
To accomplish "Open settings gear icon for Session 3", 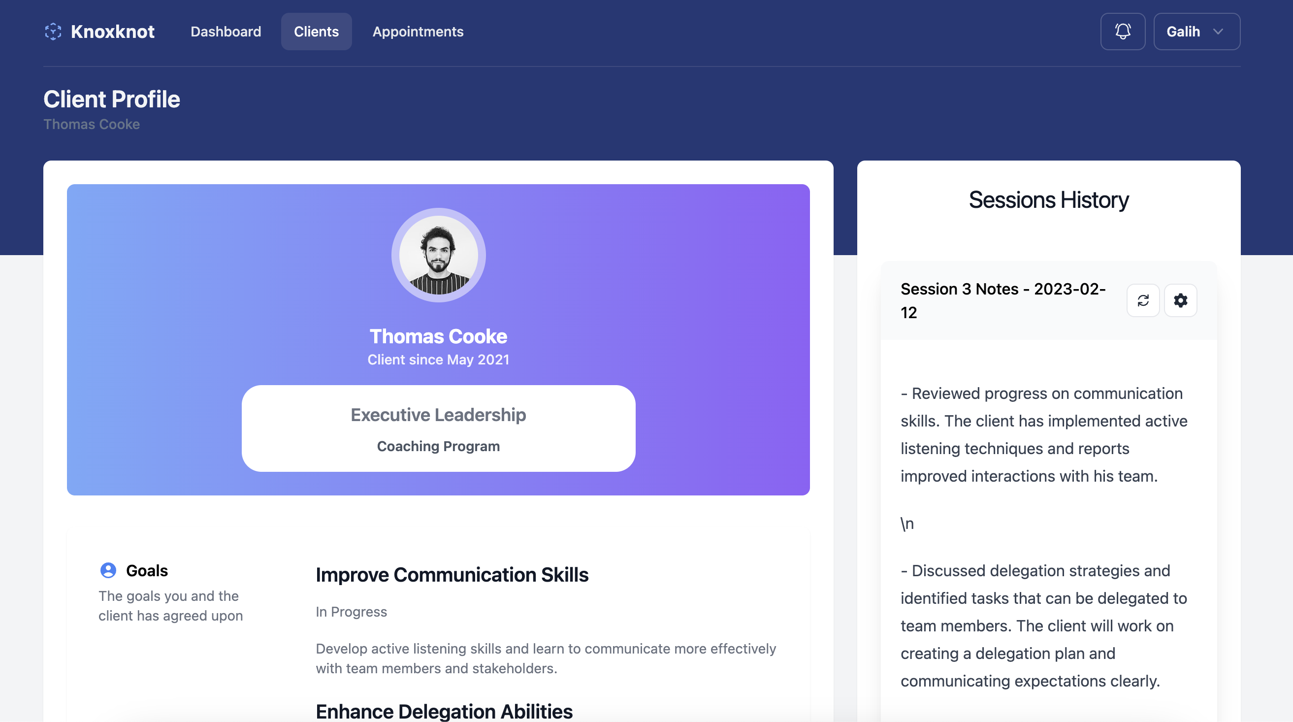I will point(1180,300).
